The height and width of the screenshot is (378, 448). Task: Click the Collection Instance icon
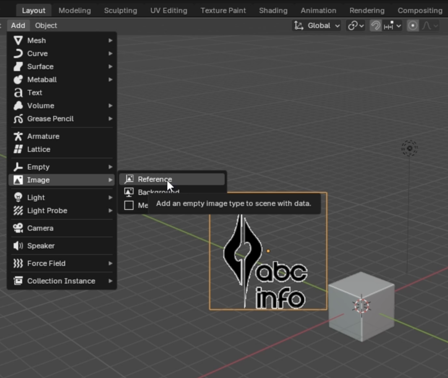pos(18,281)
